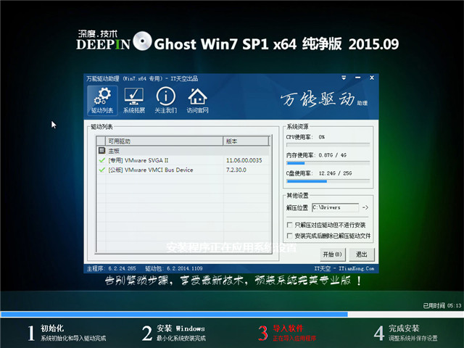Open the title bar dropdown menu arrow

[344, 78]
